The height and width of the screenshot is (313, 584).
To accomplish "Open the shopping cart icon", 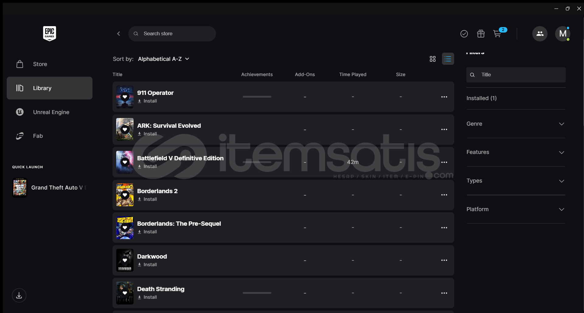I will coord(497,34).
